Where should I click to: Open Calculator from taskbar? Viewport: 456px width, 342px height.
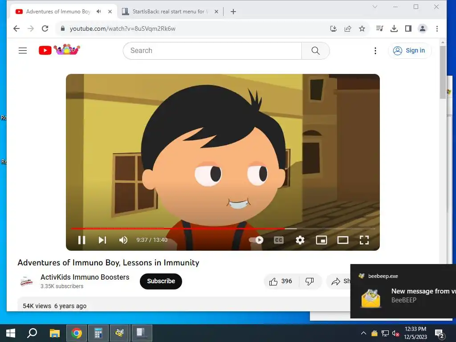98,333
